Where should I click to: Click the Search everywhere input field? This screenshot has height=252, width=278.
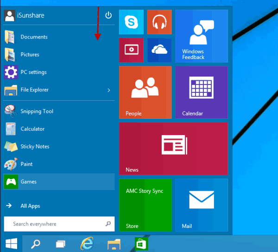[59, 224]
